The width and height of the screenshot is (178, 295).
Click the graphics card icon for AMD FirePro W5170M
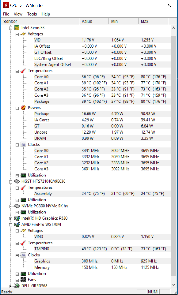(x=17, y=225)
